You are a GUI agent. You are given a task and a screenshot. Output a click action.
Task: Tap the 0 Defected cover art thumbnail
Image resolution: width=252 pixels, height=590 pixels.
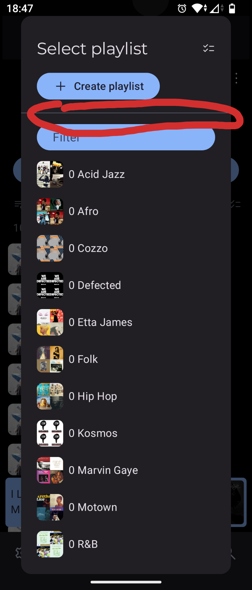[50, 285]
